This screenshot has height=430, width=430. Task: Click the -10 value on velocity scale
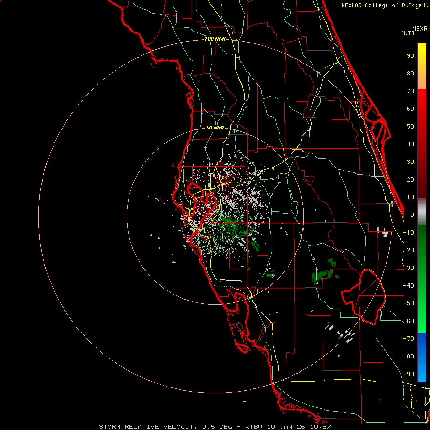(x=408, y=233)
